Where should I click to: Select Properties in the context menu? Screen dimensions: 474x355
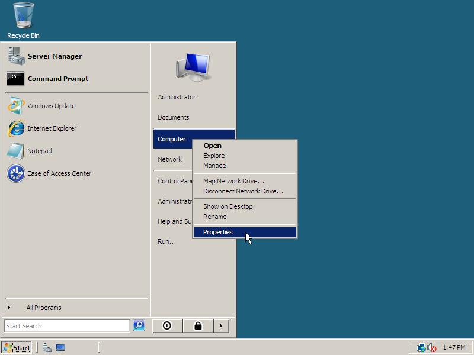pyautogui.click(x=245, y=232)
